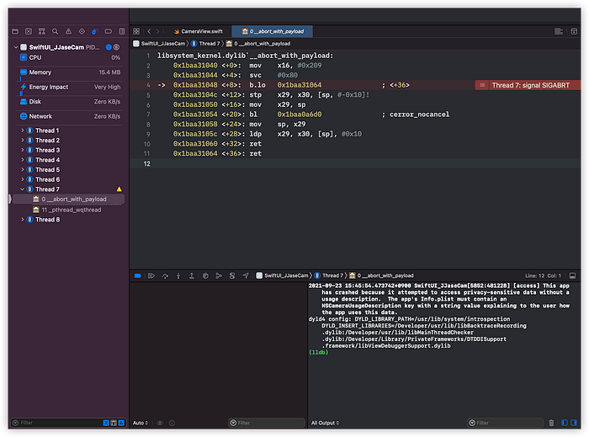The image size is (589, 437).
Task: Click the navigator Filter field
Action: pyautogui.click(x=56, y=423)
